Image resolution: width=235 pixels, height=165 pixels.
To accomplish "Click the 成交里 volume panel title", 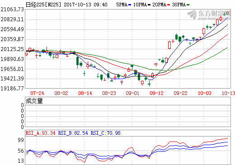I will coord(34,101).
